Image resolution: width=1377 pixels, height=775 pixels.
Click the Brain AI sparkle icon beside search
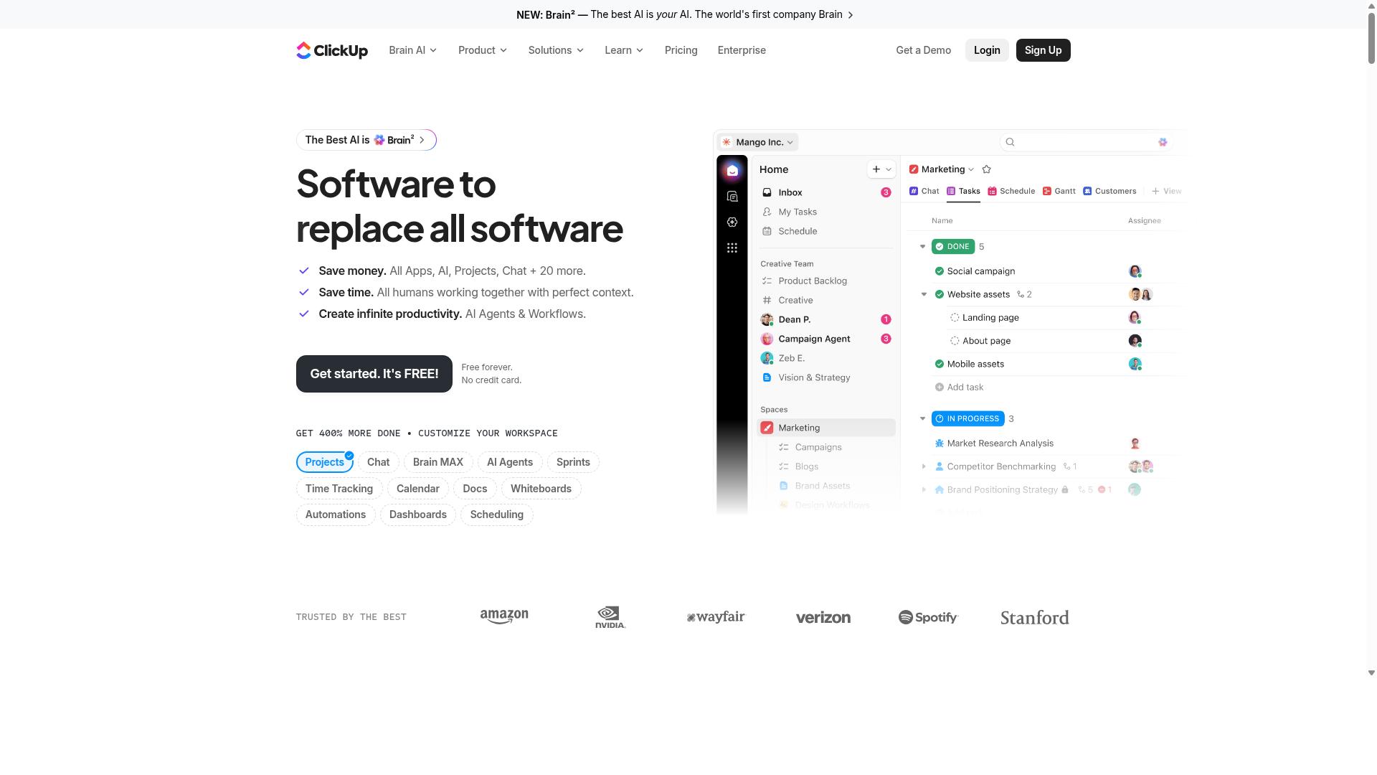click(1163, 142)
